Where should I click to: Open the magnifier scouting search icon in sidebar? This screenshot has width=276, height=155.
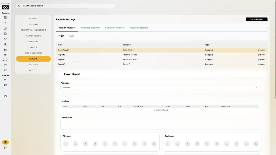pyautogui.click(x=5, y=44)
